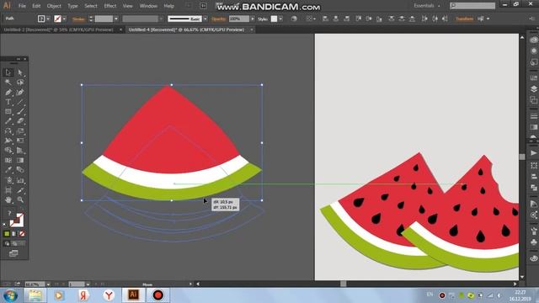Select the Curvature tool
The width and height of the screenshot is (539, 303).
(x=20, y=92)
